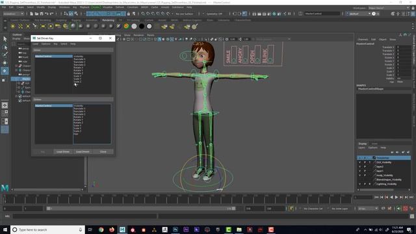Select the arrow Select tool in the toolbox
Viewport: 416px width, 234px height.
coord(5,39)
